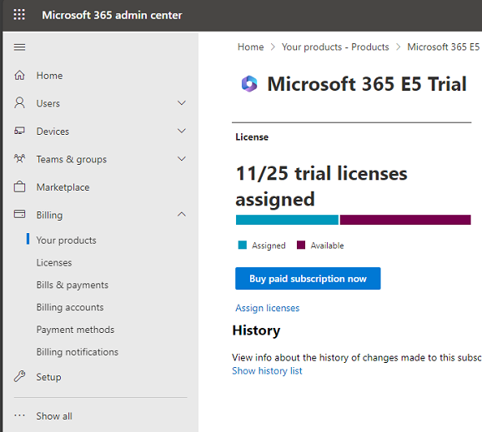Viewport: 482px width, 432px height.
Task: Click the Users person icon
Action: tap(19, 103)
